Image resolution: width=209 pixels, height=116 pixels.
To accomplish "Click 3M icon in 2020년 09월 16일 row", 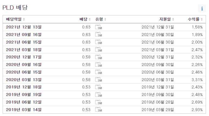I will tap(98, 65).
